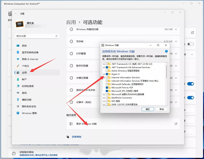Check Internet Information Services checkbox
204x159 pixels.
[107, 77]
